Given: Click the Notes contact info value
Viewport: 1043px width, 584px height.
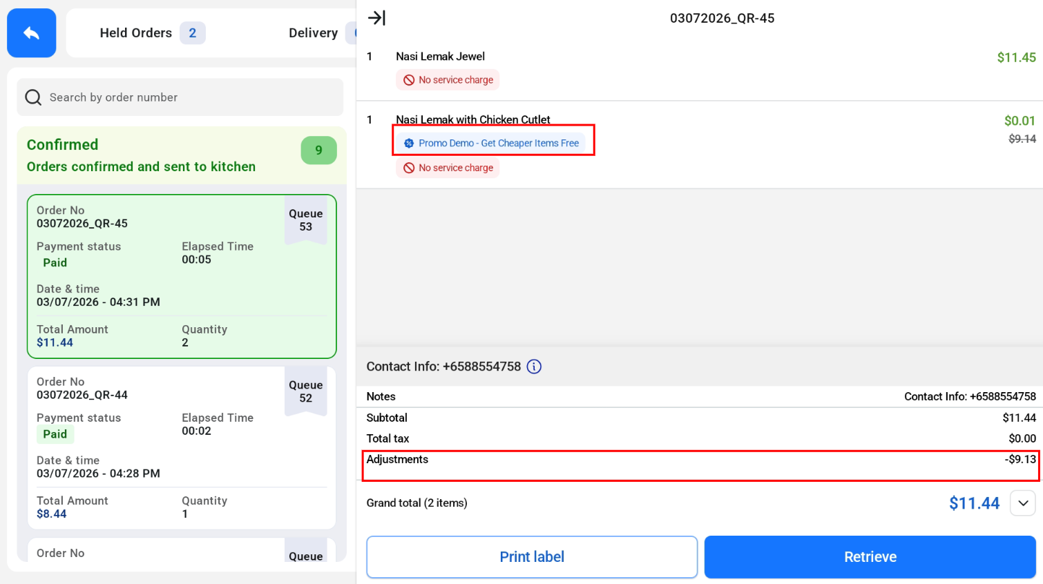Looking at the screenshot, I should click(x=970, y=397).
